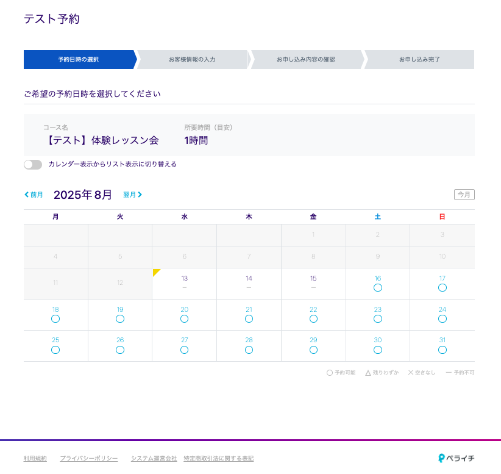Click the availability circle for August 25
Viewport: 501px width, 474px height.
coord(55,350)
